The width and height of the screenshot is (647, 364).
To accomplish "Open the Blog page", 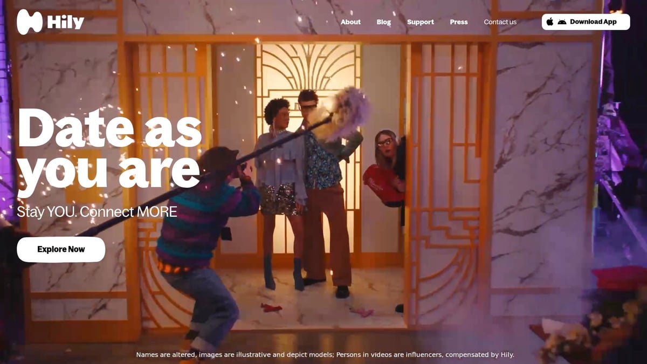I will [384, 22].
